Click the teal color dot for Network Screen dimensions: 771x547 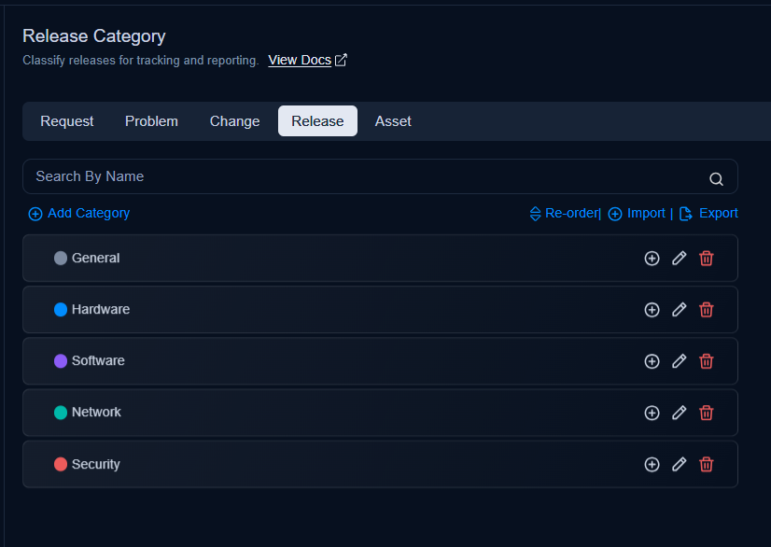[x=61, y=413]
